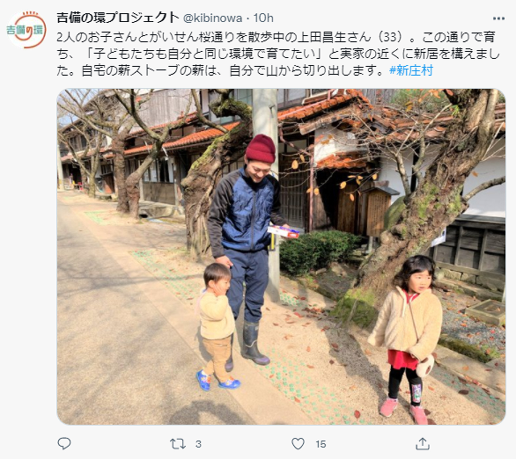Open the more options ellipsis menu

498,18
